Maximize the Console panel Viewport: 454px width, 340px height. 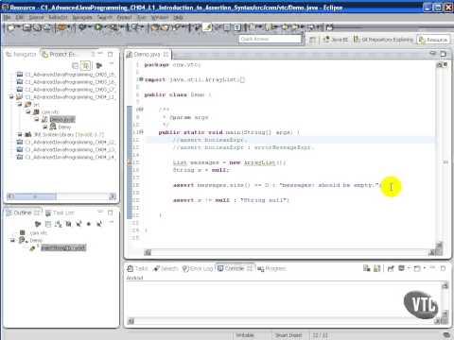(443, 268)
